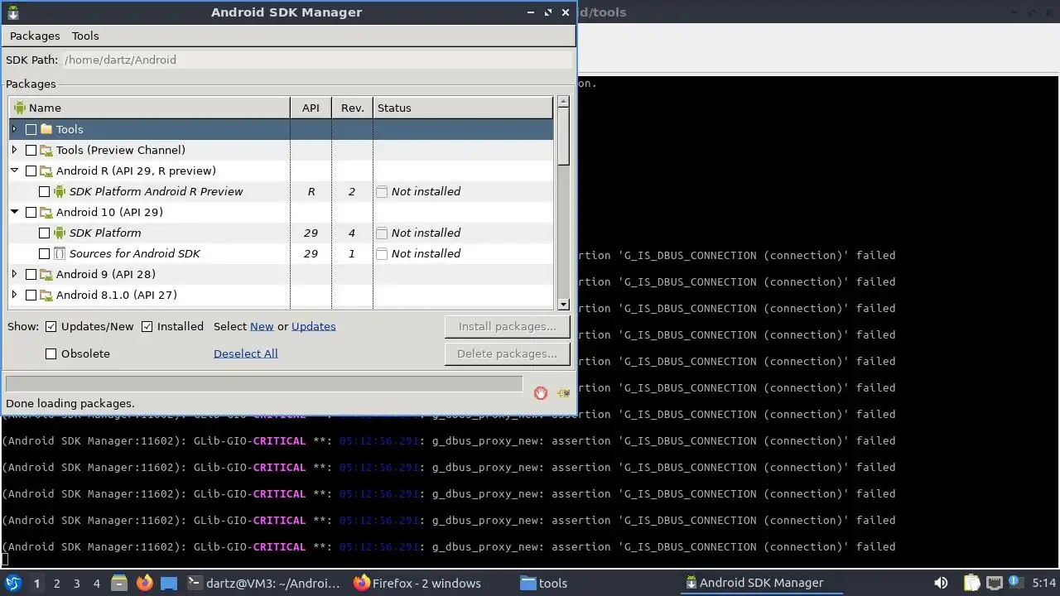Viewport: 1060px width, 596px height.
Task: Click the blue desktop icon in the taskbar
Action: point(169,583)
